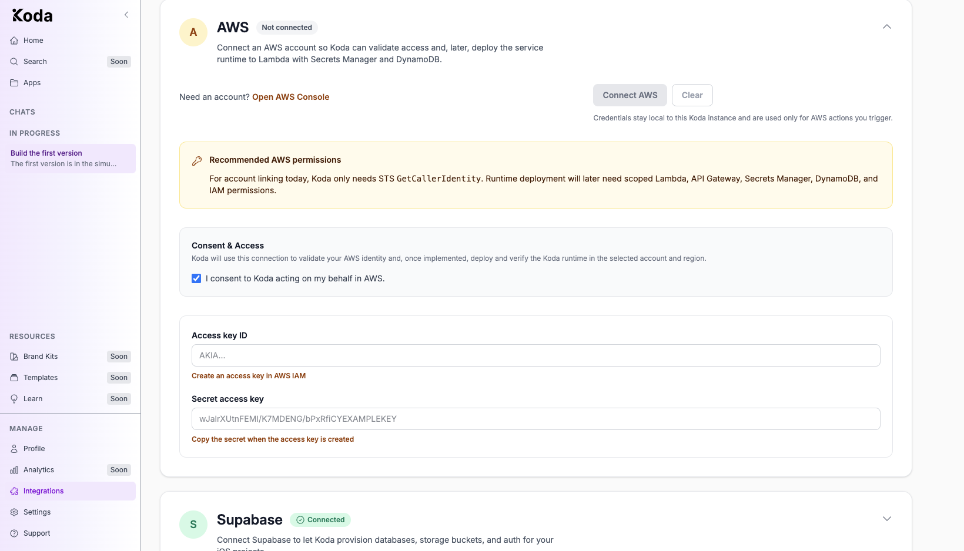This screenshot has height=551, width=964.
Task: Click the Connect AWS button
Action: point(630,95)
